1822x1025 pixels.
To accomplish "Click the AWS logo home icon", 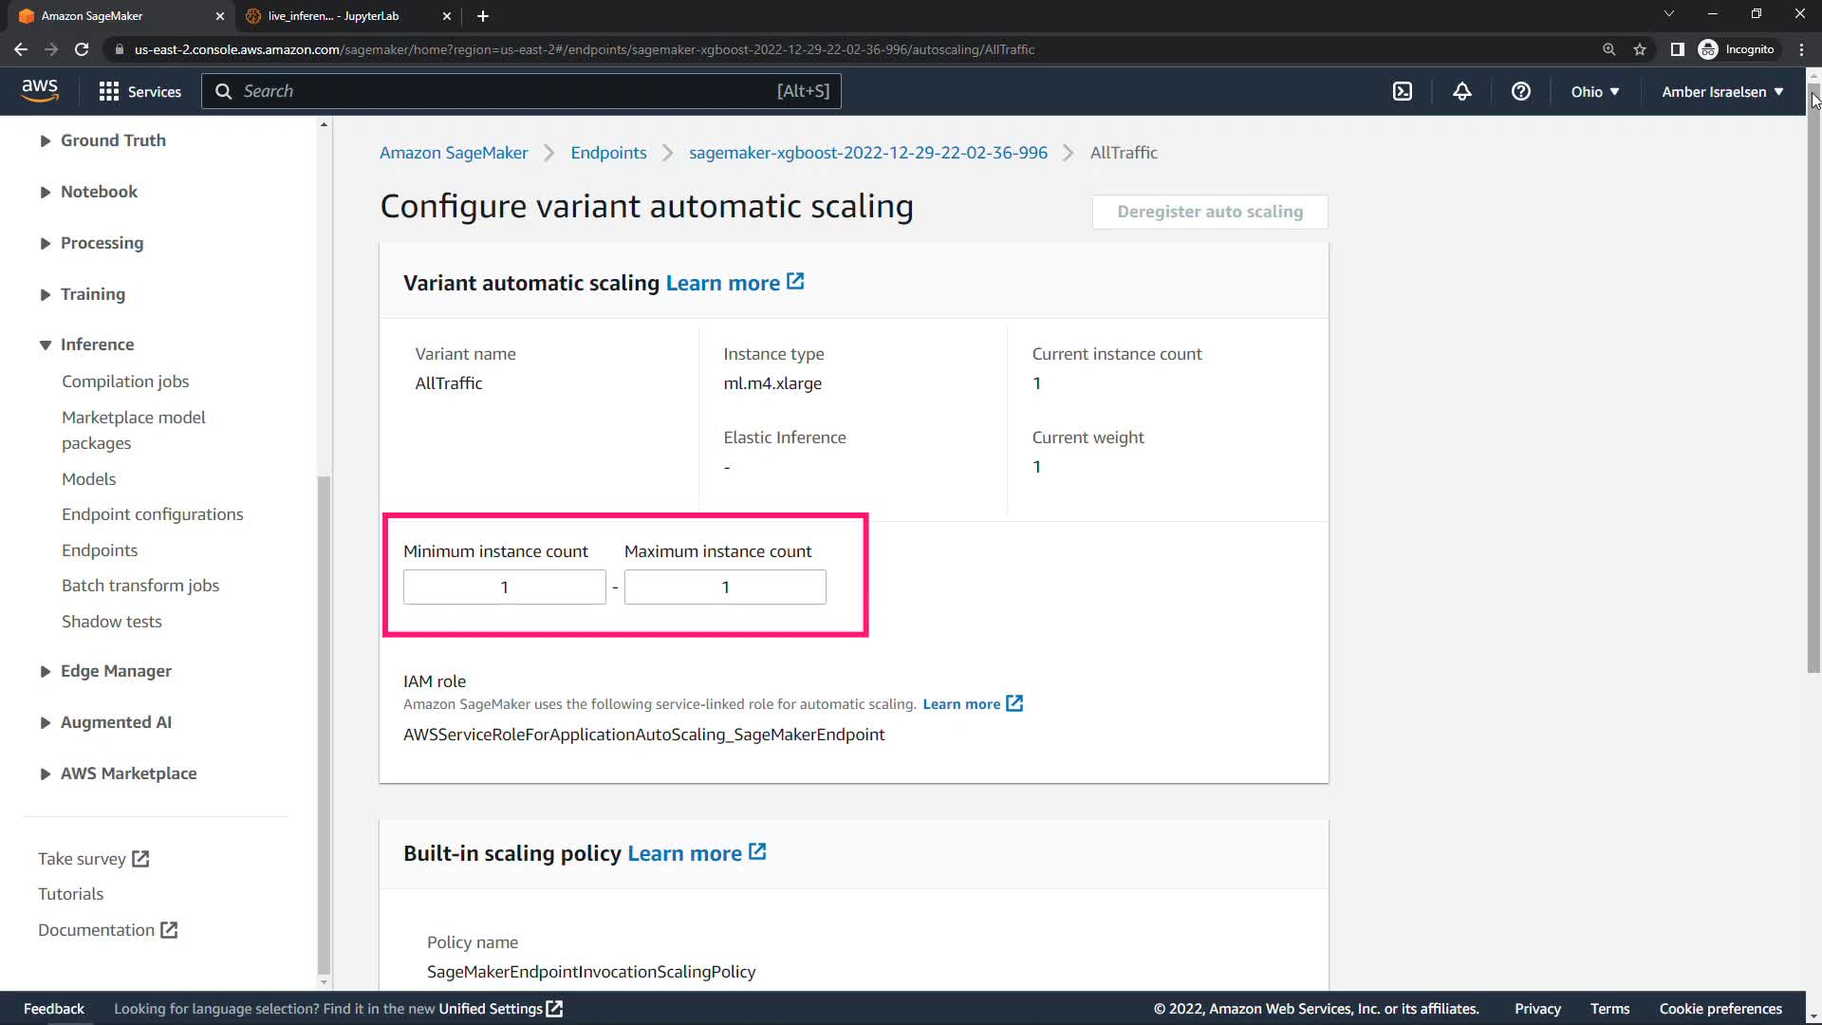I will tap(40, 90).
